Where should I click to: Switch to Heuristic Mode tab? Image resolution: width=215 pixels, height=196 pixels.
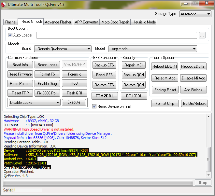click(144, 22)
